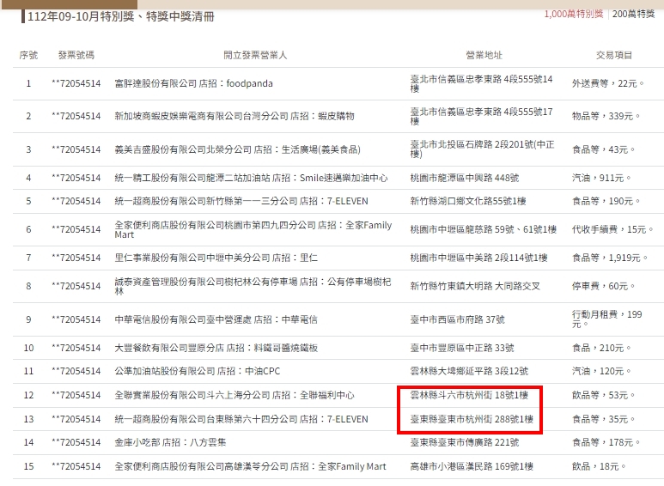The image size is (664, 486).
Task: Click the address 桃園市中壢區龍慈路59號
Action: click(x=483, y=229)
